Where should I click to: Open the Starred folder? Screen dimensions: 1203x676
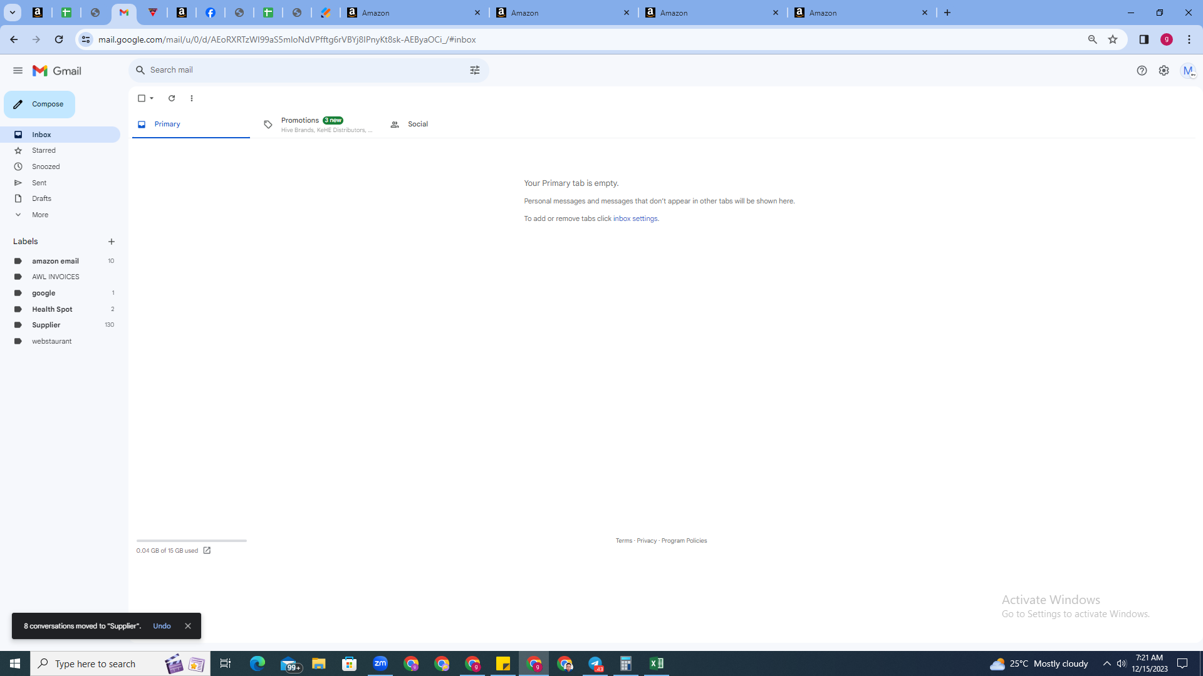coord(60,150)
